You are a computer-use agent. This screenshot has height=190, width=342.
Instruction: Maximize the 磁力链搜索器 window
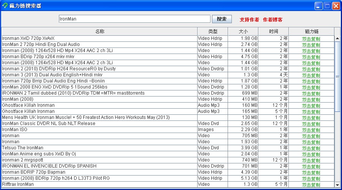click(x=327, y=6)
